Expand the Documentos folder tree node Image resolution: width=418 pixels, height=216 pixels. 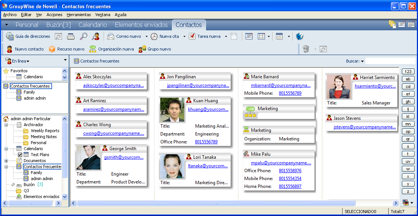click(x=6, y=161)
